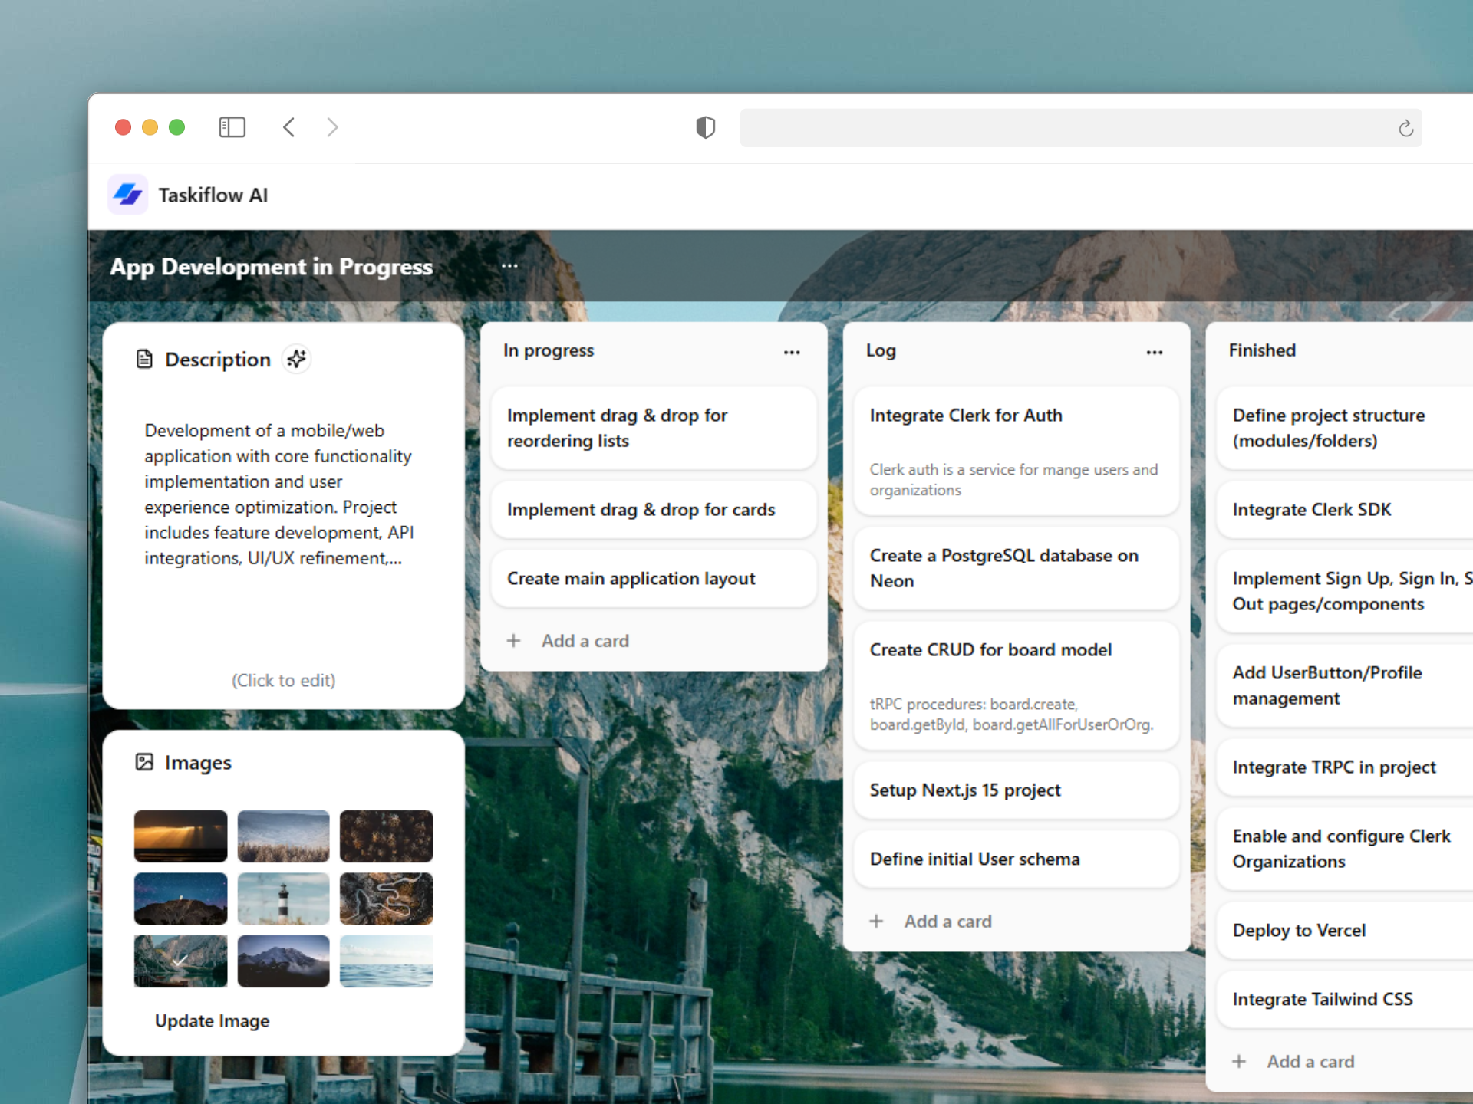Open card Create main application layout
The height and width of the screenshot is (1104, 1473).
pos(654,579)
